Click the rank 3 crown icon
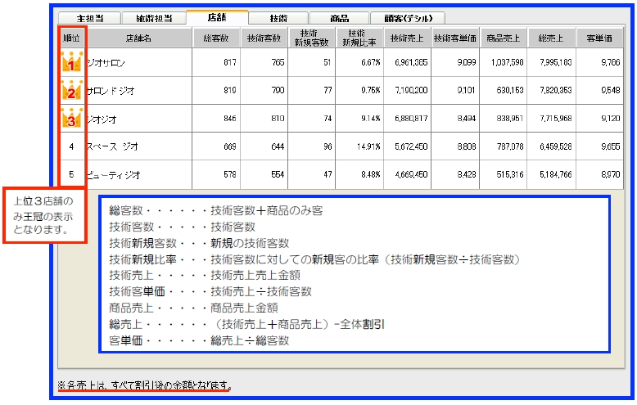Image resolution: width=637 pixels, height=405 pixels. [x=71, y=119]
